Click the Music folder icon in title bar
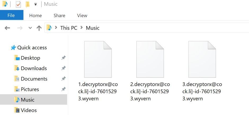 pos(5,4)
